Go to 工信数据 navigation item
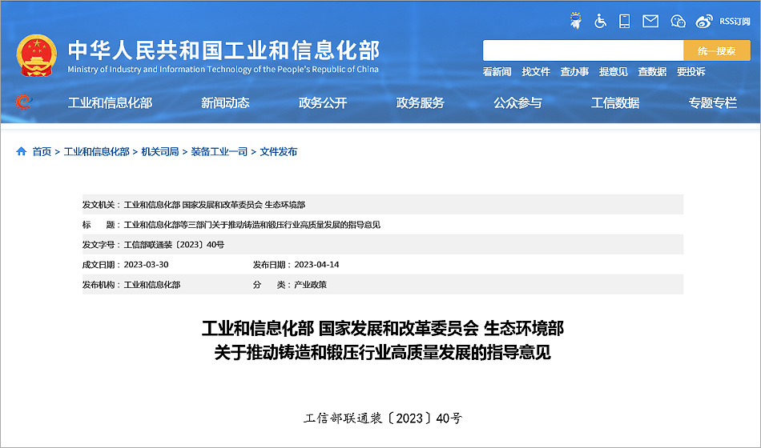This screenshot has height=448, width=761. 615,102
